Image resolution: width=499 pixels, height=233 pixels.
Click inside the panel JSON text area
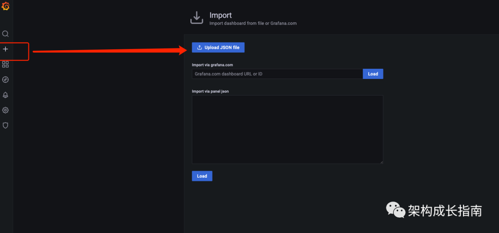[x=287, y=129]
